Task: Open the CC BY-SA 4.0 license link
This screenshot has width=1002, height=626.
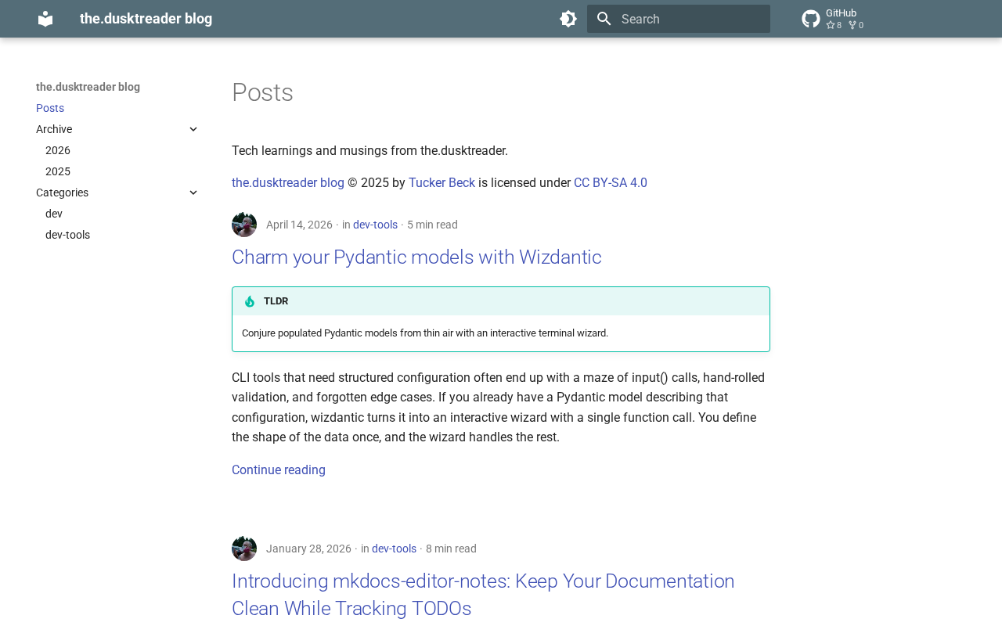Action: (611, 183)
